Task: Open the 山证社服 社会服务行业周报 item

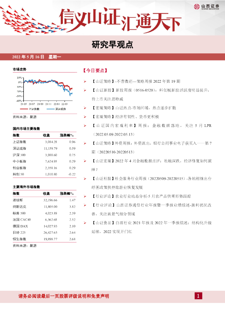Action: 152,183
